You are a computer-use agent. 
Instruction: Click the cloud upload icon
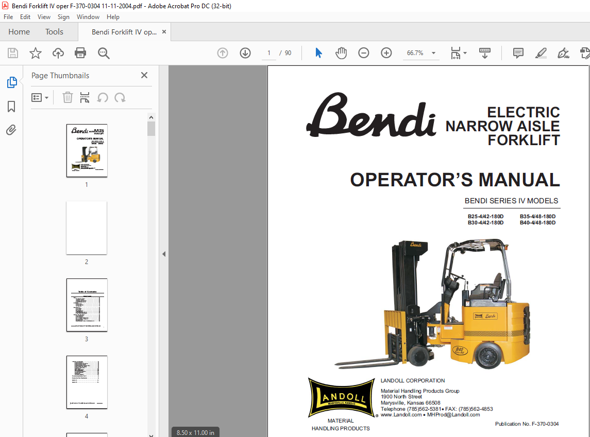(x=58, y=53)
